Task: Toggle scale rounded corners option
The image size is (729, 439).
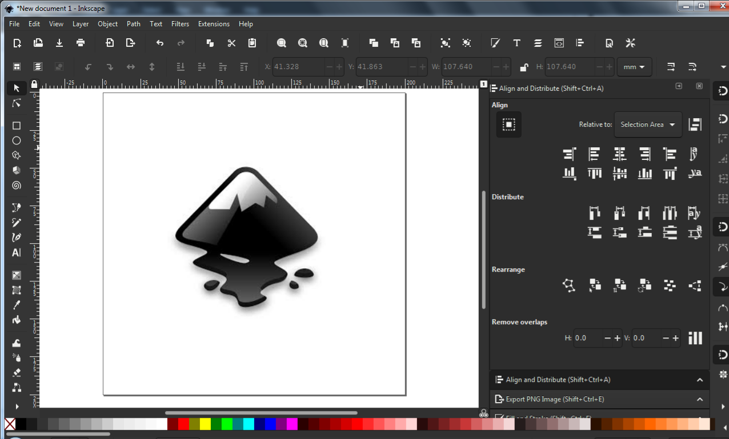Action: tap(692, 67)
